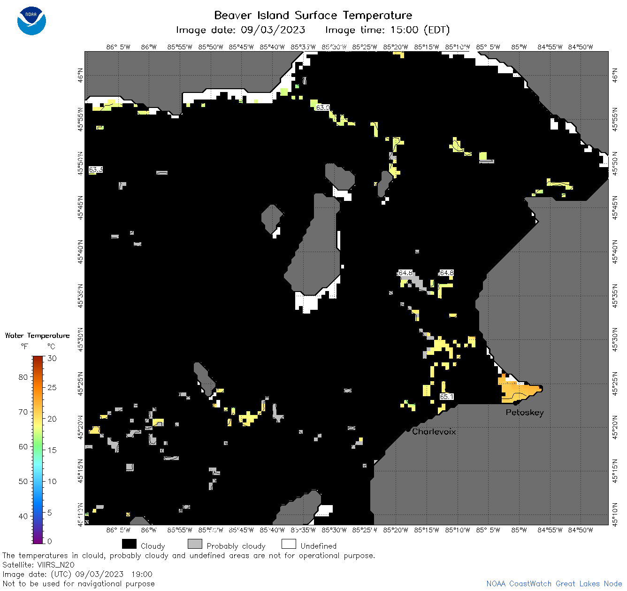Image resolution: width=627 pixels, height=591 pixels.
Task: Click the Probably cloudy legend label
Action: (236, 546)
